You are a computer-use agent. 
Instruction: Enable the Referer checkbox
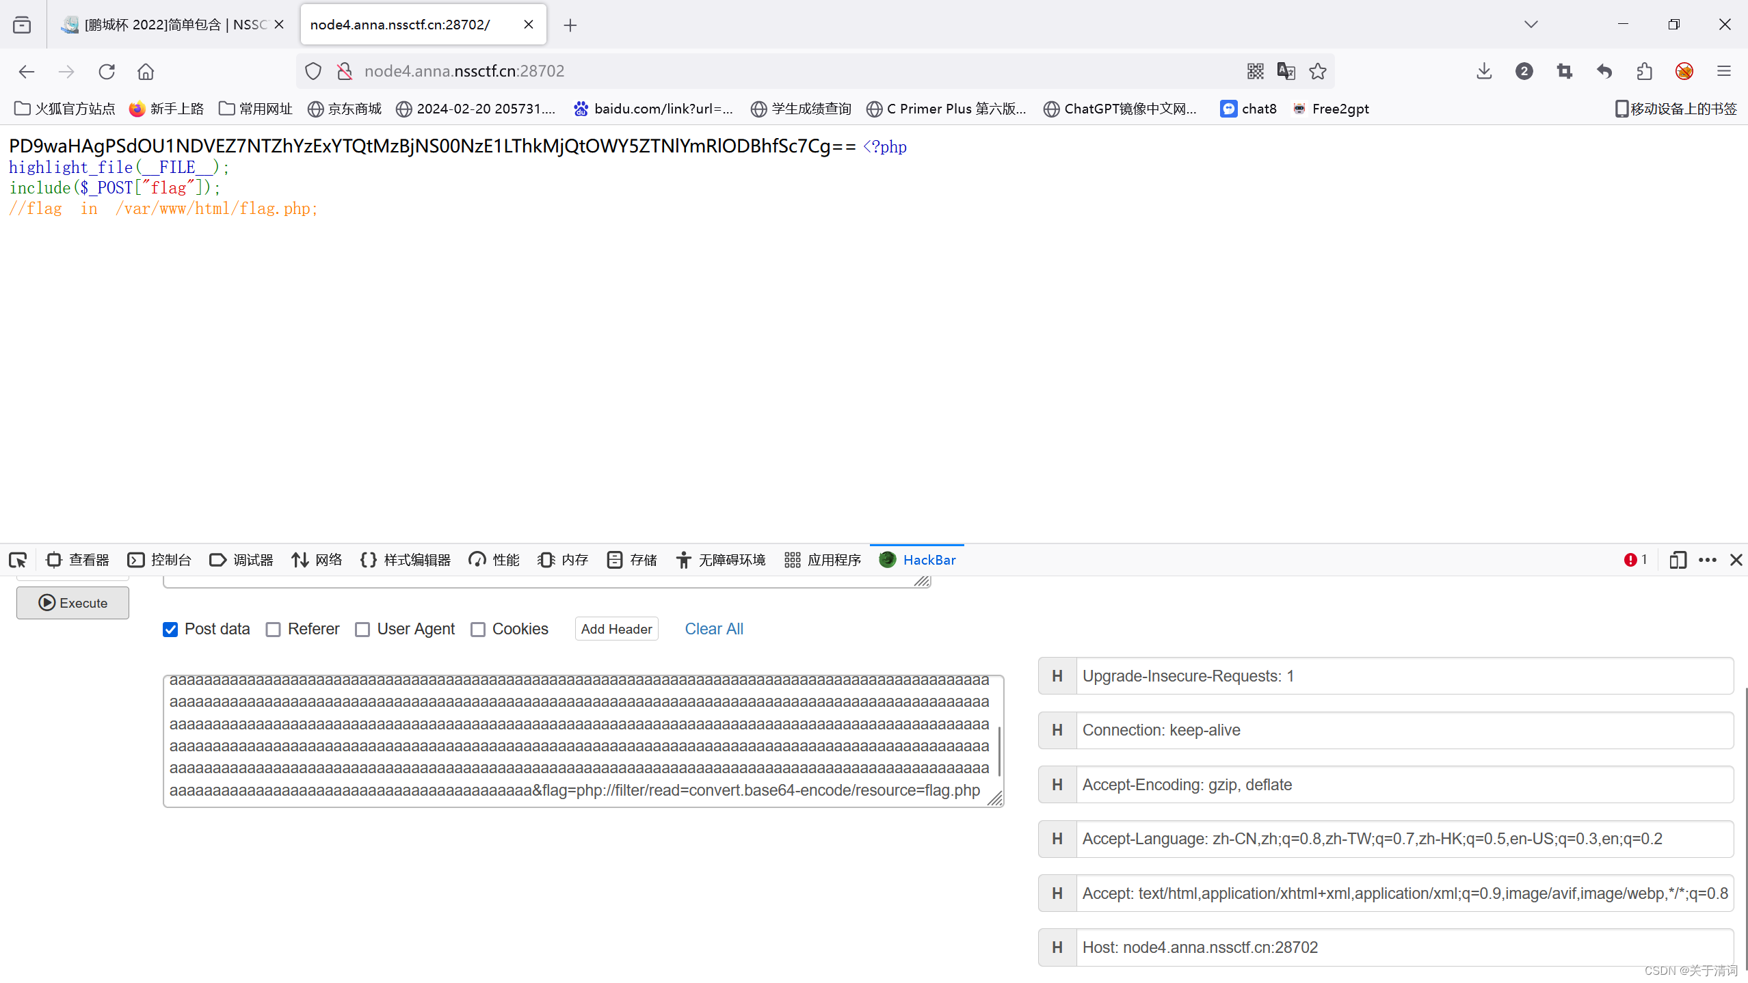pos(274,629)
